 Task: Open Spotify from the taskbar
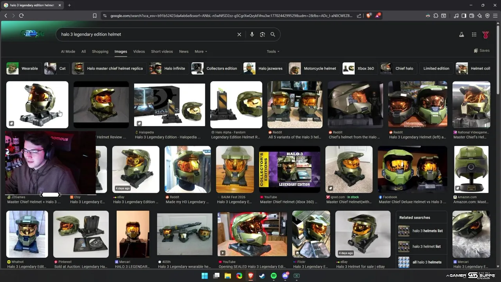274,276
